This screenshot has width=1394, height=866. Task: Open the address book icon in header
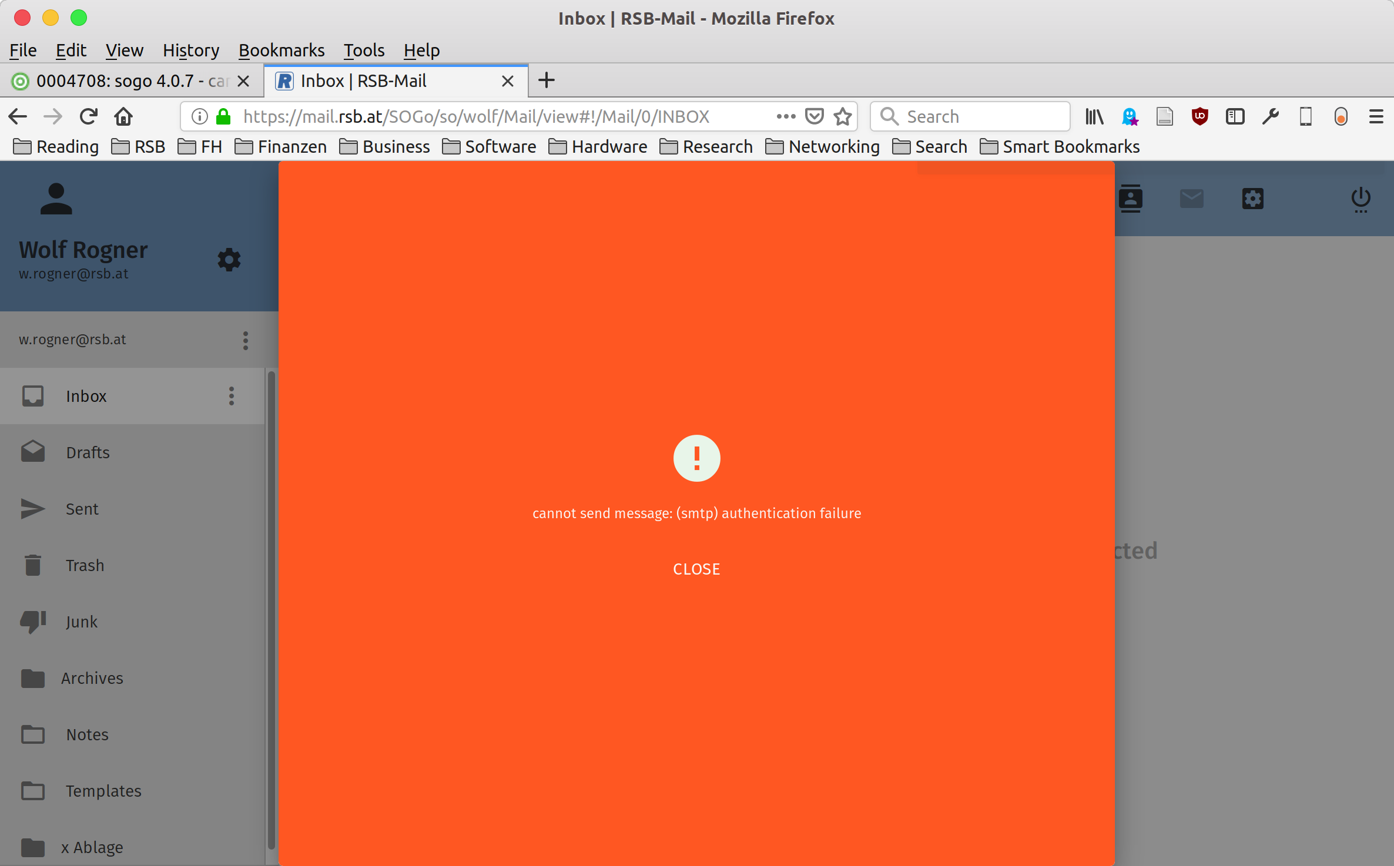coord(1130,199)
